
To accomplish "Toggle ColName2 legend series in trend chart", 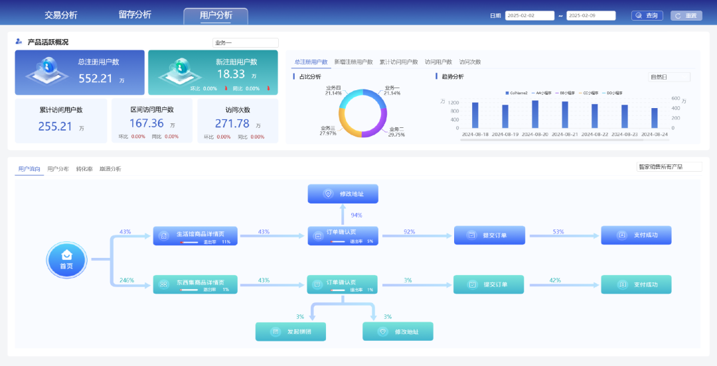I will (517, 93).
